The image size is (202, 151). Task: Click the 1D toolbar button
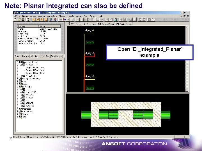coord(107,19)
